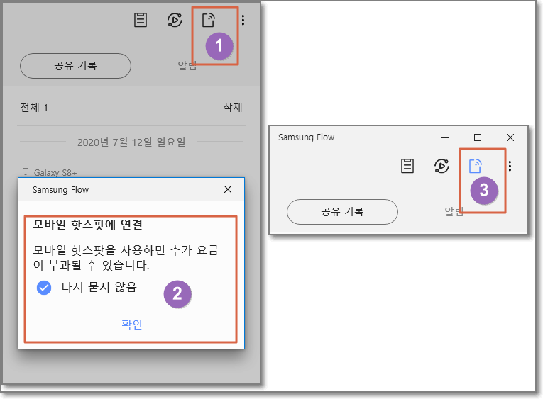This screenshot has height=399, width=543.
Task: Close the mobile hotspot dialog
Action: point(228,189)
